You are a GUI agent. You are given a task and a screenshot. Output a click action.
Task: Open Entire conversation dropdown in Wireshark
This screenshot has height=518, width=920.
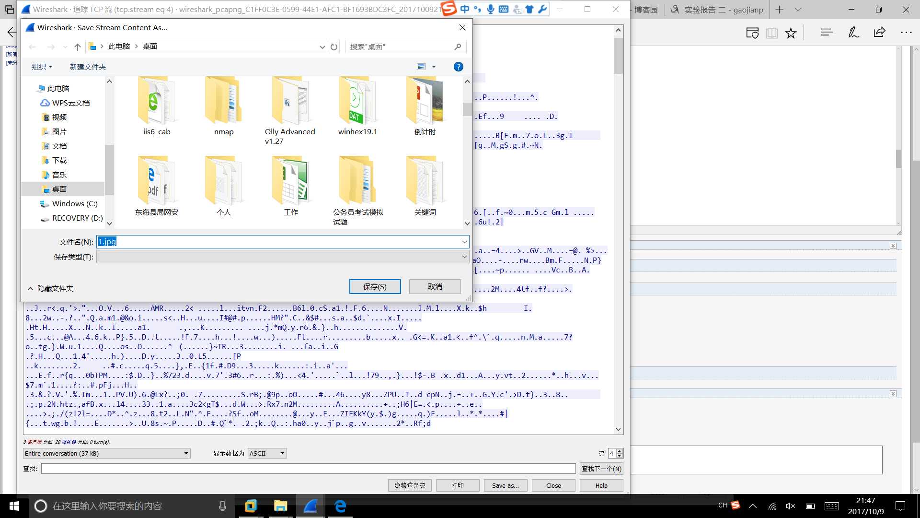[x=106, y=453]
